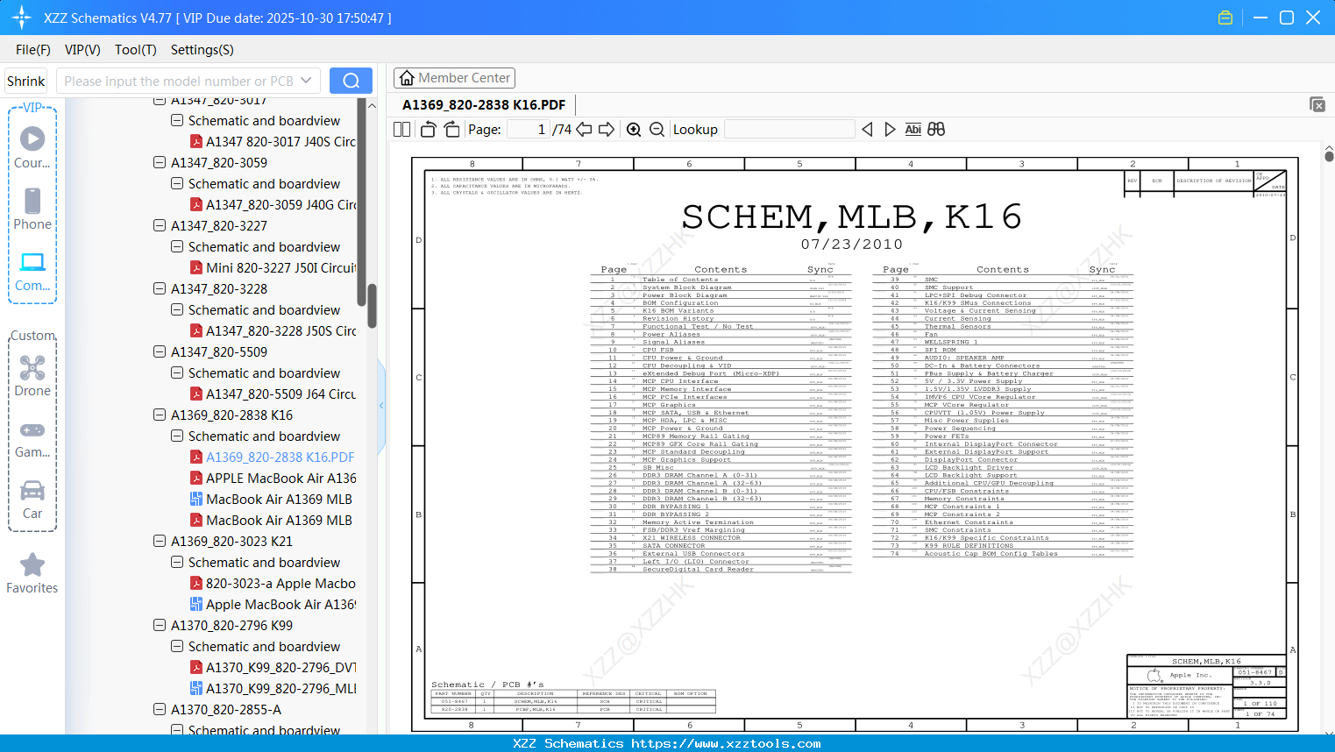The width and height of the screenshot is (1335, 752).
Task: Click the PDF icon of A1347 820-3017 J40S
Action: [196, 141]
